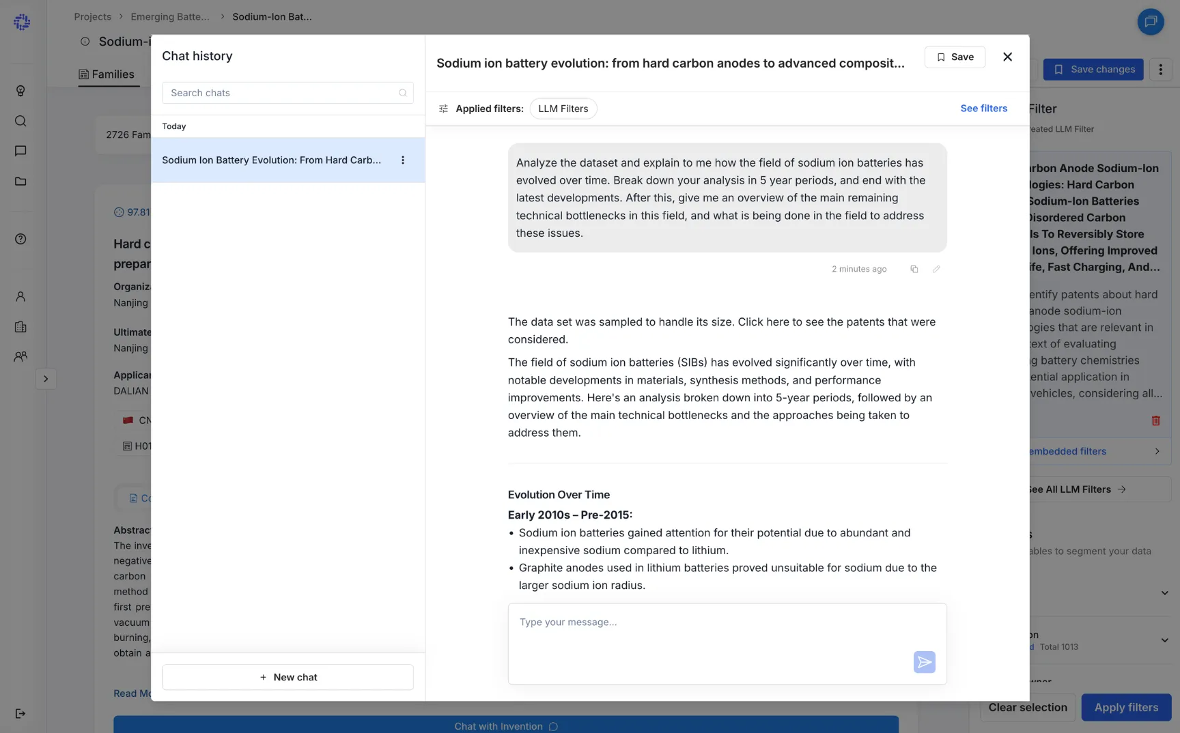Copy the user message with copy icon
This screenshot has height=733, width=1180.
[914, 269]
